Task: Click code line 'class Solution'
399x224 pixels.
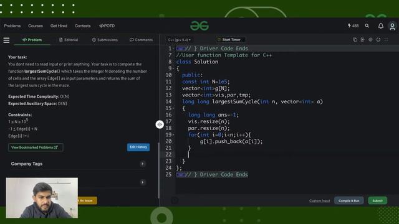Action: 197,62
